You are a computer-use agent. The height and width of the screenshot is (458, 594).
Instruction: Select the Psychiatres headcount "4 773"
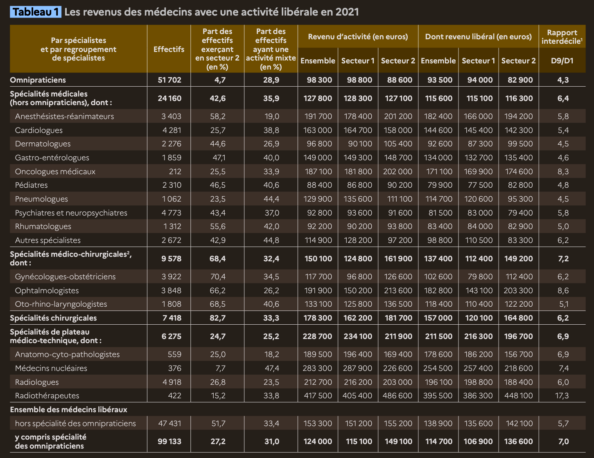pos(172,213)
